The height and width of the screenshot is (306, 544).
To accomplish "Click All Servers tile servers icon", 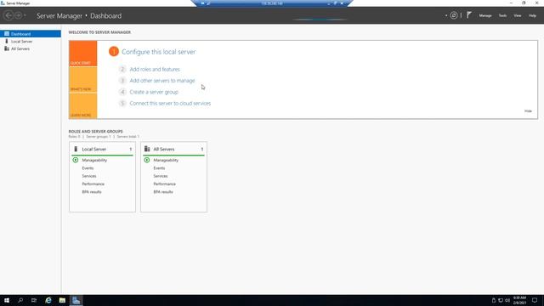I will point(147,149).
